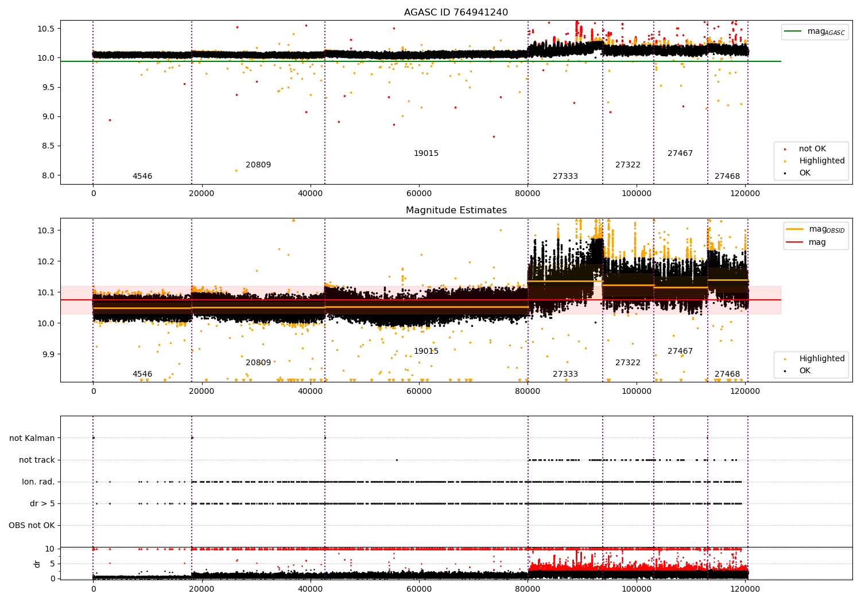Click obsid label 27322 in the top plot
861x602 pixels.
(x=628, y=165)
